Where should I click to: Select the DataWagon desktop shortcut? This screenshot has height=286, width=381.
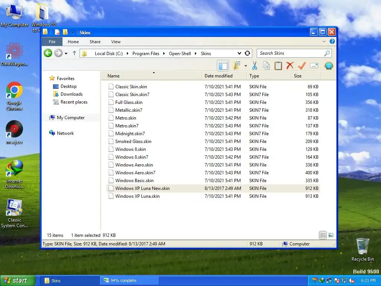(x=15, y=54)
